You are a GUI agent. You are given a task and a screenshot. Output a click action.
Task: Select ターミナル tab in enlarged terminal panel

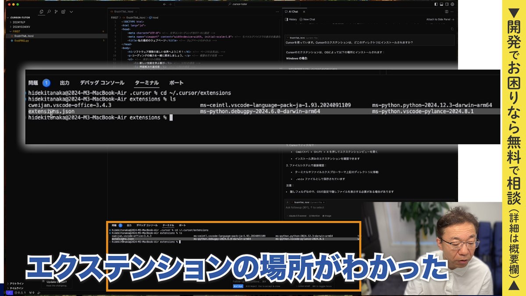tap(147, 82)
